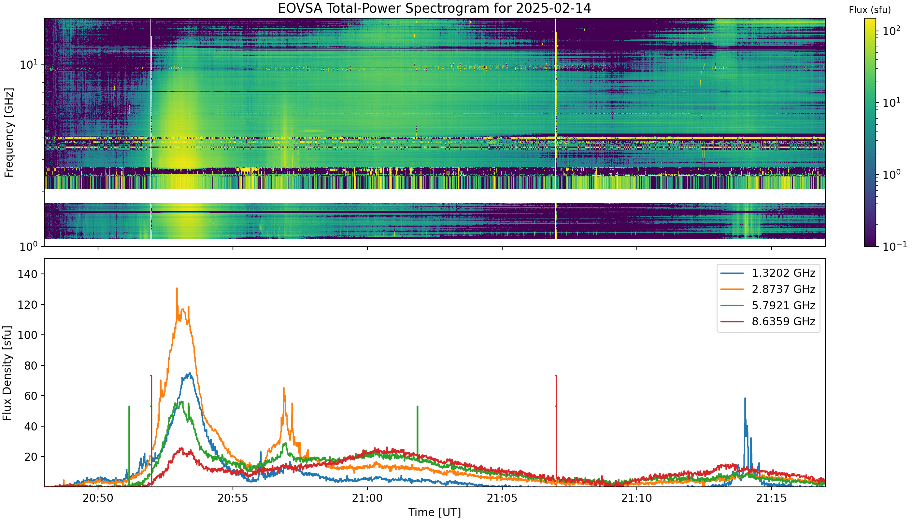Click the orange secondary peak near 20:57
Screen dimensions: 912x521
(284, 388)
